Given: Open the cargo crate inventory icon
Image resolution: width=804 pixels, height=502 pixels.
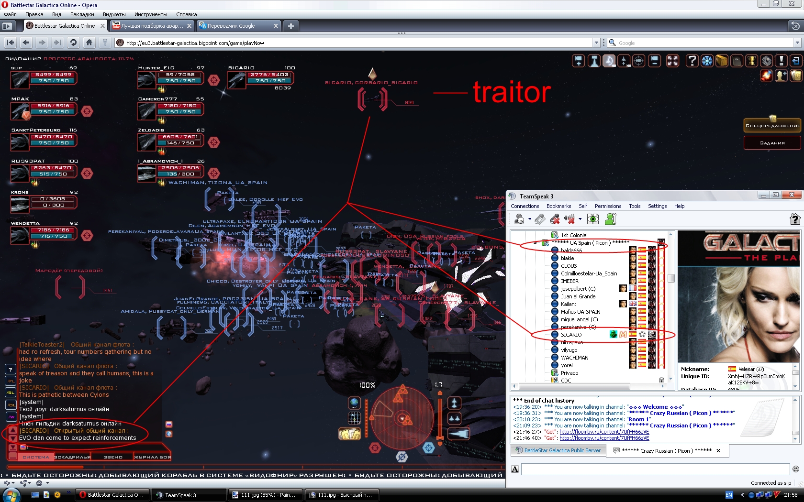Looking at the screenshot, I should [722, 61].
